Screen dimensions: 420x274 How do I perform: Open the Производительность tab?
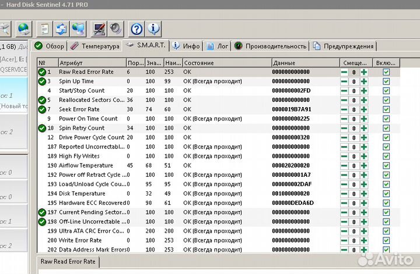coord(271,46)
